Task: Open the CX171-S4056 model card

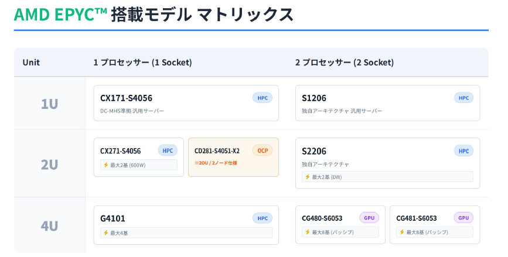Action: pos(186,103)
